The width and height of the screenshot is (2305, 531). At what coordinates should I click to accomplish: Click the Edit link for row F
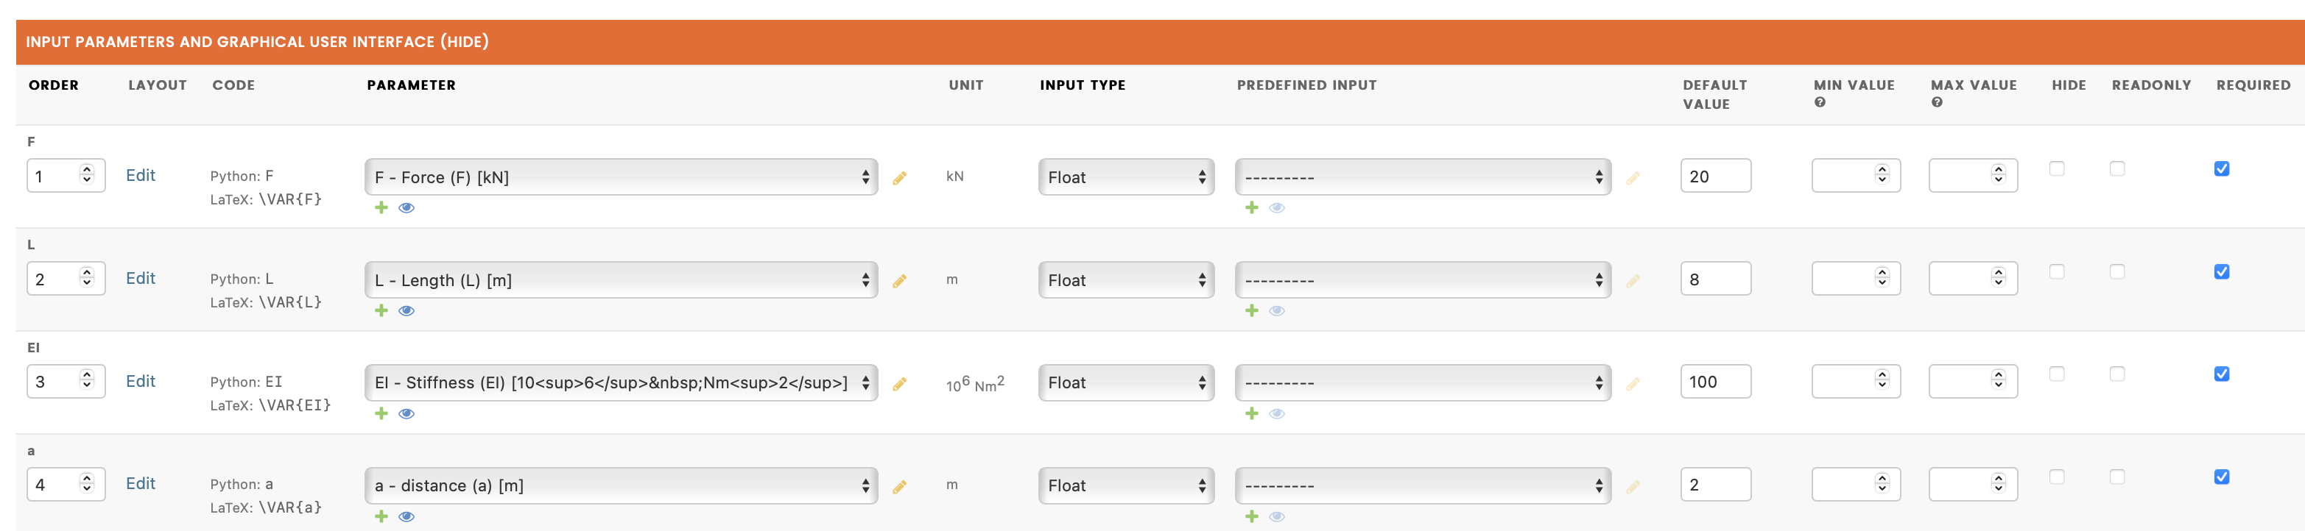(141, 175)
